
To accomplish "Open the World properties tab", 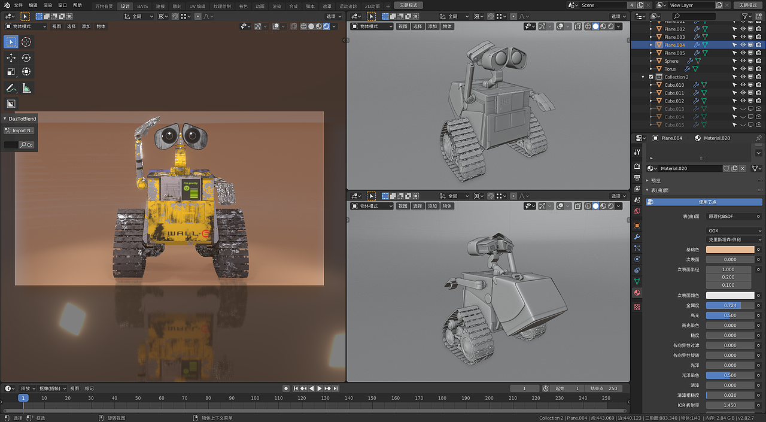I will tap(637, 211).
